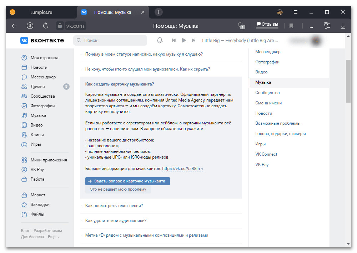Click the scrollbar down arrow
The width and height of the screenshot is (357, 253).
point(348,244)
